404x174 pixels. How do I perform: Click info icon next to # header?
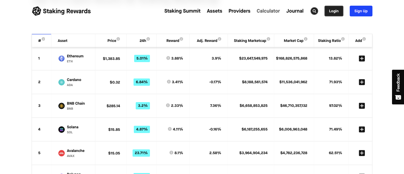click(x=43, y=39)
